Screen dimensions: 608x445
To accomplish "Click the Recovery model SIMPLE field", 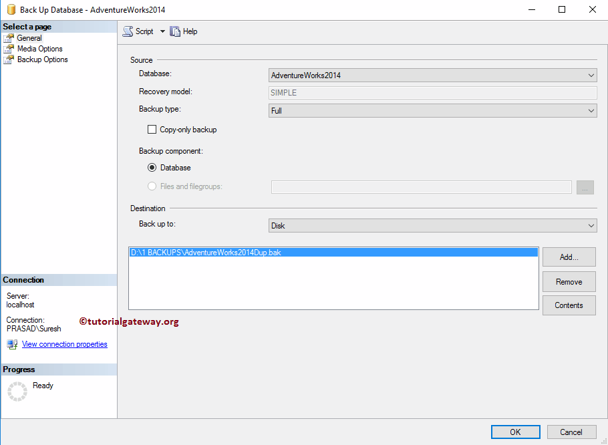I will coord(433,93).
